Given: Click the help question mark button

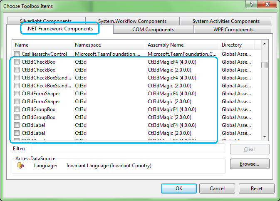Looking at the screenshot, I should pos(250,5).
